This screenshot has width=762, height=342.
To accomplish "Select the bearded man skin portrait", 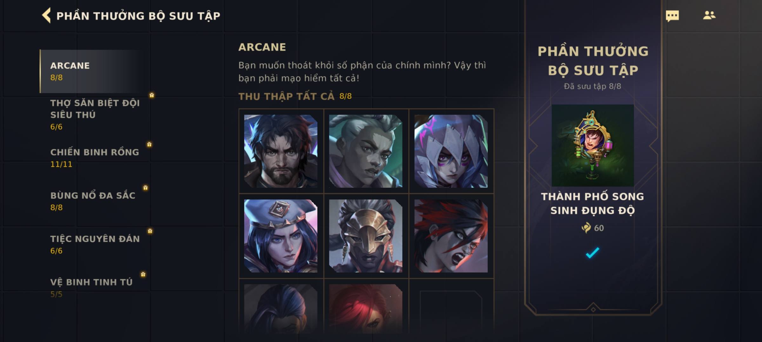I will [281, 151].
